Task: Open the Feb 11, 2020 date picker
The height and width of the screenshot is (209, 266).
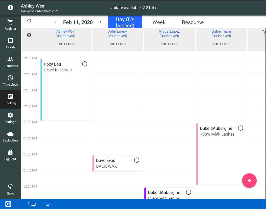Action: pos(78,22)
